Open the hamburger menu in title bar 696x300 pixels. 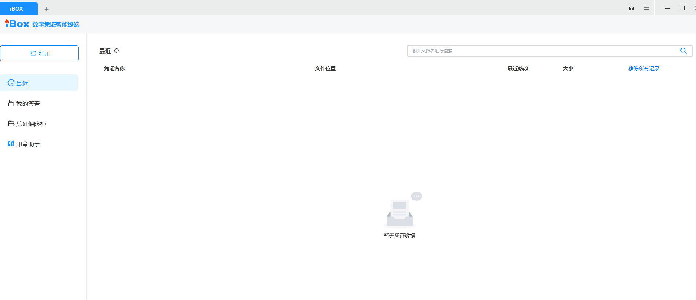tap(646, 8)
